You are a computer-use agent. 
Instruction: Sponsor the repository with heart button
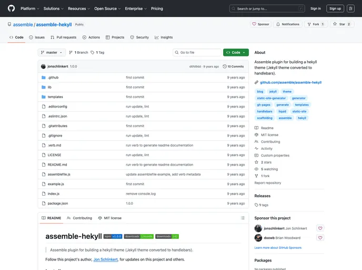pos(260,24)
